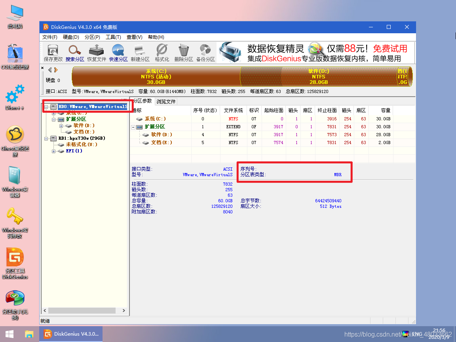The image size is (456, 342).
Task: Click the Save Changes (保存更改) toolbar icon
Action: [53, 53]
